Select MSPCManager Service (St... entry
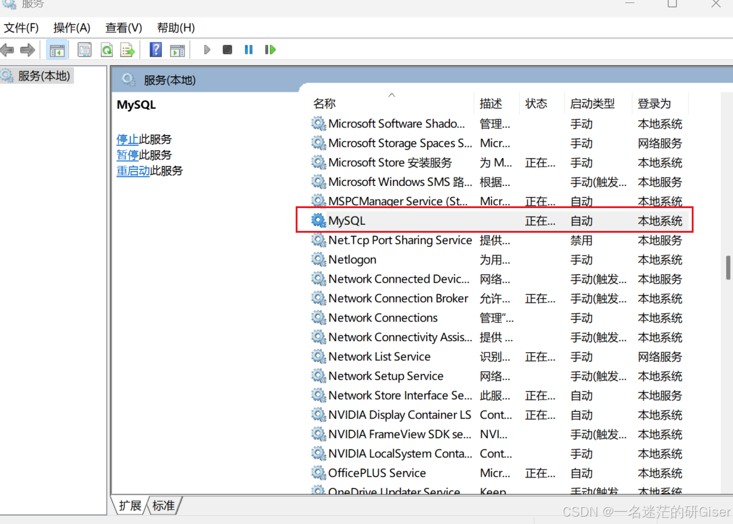The height and width of the screenshot is (524, 733). coord(398,201)
